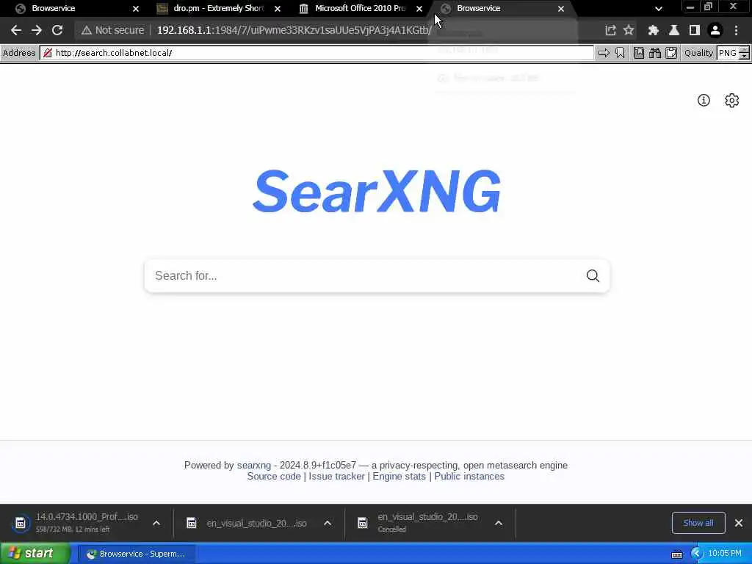Expand hidden tray icons arrow
The height and width of the screenshot is (564, 752).
(696, 554)
